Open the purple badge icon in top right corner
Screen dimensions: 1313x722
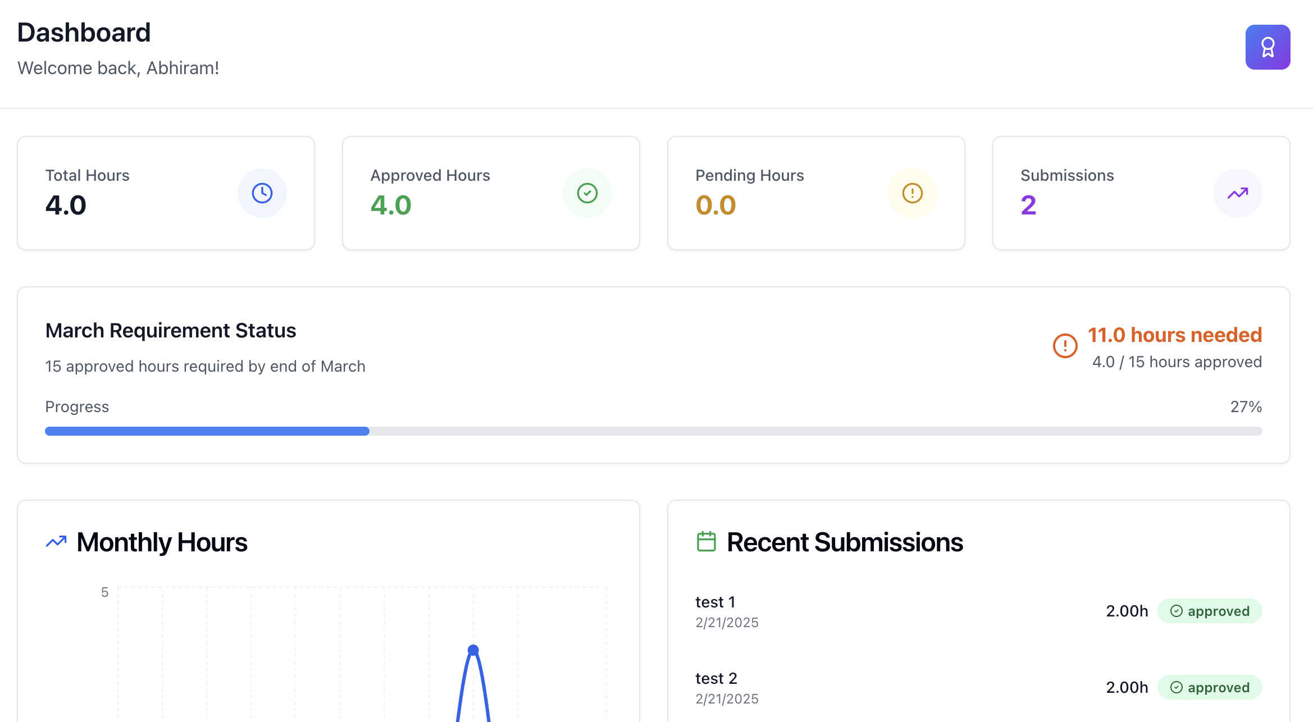(1268, 47)
